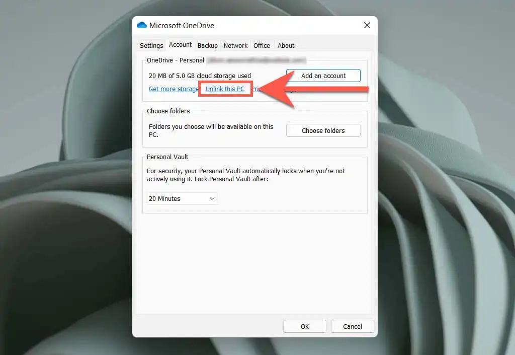Click the 'Folders you choose will be available' text
This screenshot has width=515, height=355.
[211, 130]
